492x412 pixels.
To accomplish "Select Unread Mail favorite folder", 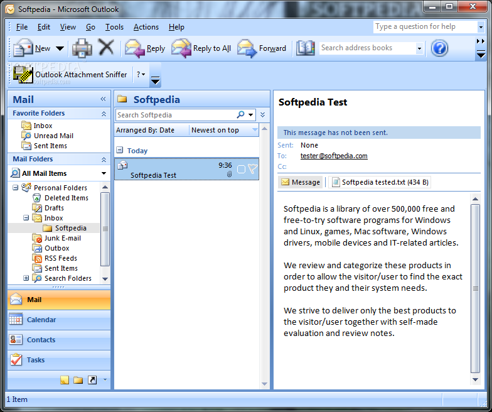I will click(x=47, y=136).
